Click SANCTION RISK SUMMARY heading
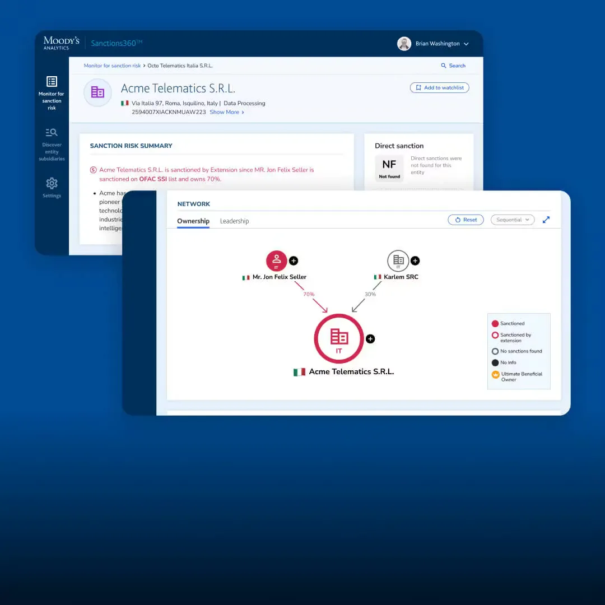This screenshot has width=605, height=605. tap(131, 146)
